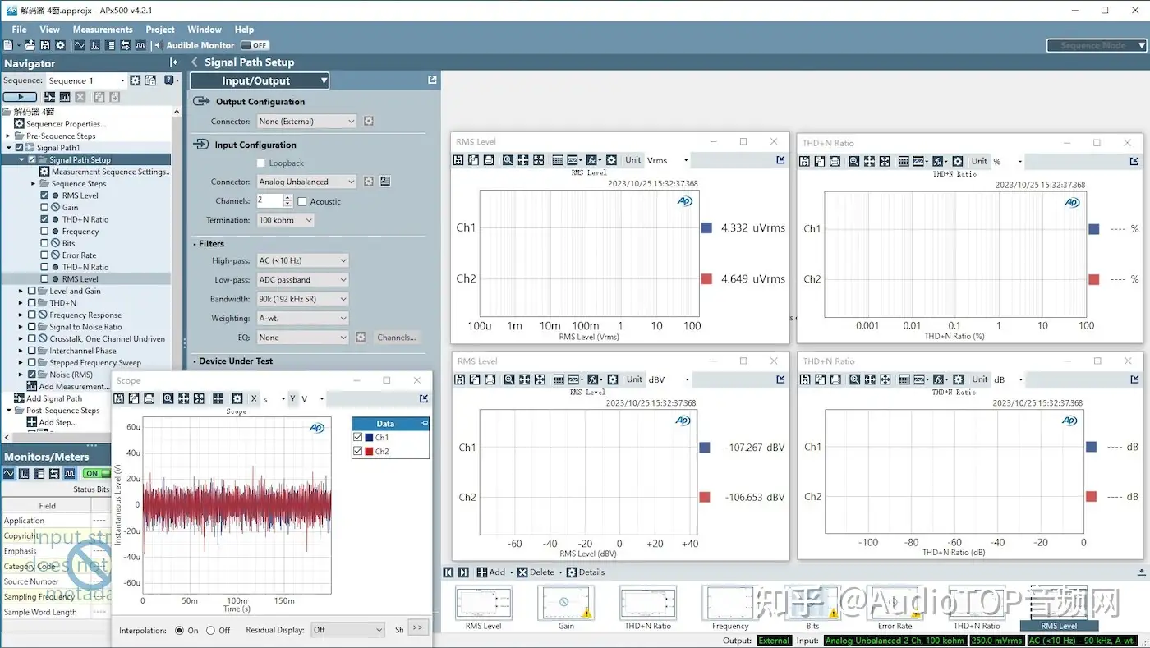The height and width of the screenshot is (648, 1150).
Task: Open the Residual Display dropdown in Scope
Action: coord(347,630)
